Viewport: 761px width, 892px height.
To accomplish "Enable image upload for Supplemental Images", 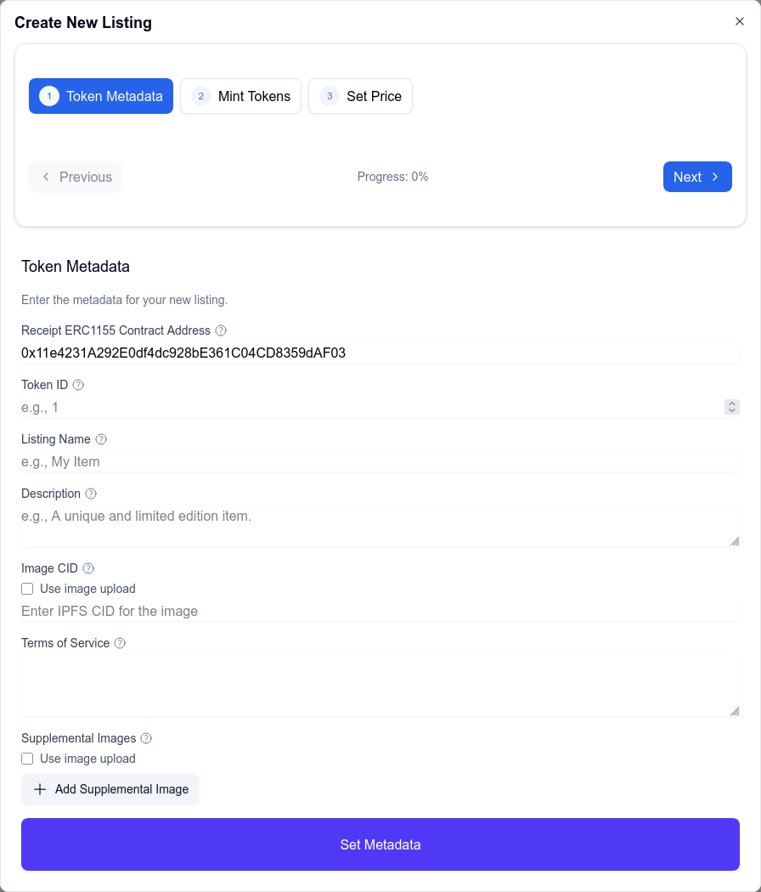I will [x=27, y=759].
